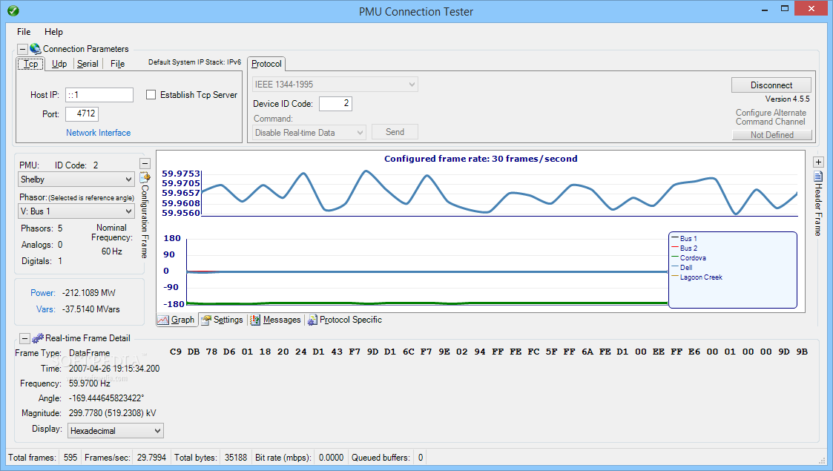833x471 pixels.
Task: Open the Network Interface link
Action: point(98,133)
